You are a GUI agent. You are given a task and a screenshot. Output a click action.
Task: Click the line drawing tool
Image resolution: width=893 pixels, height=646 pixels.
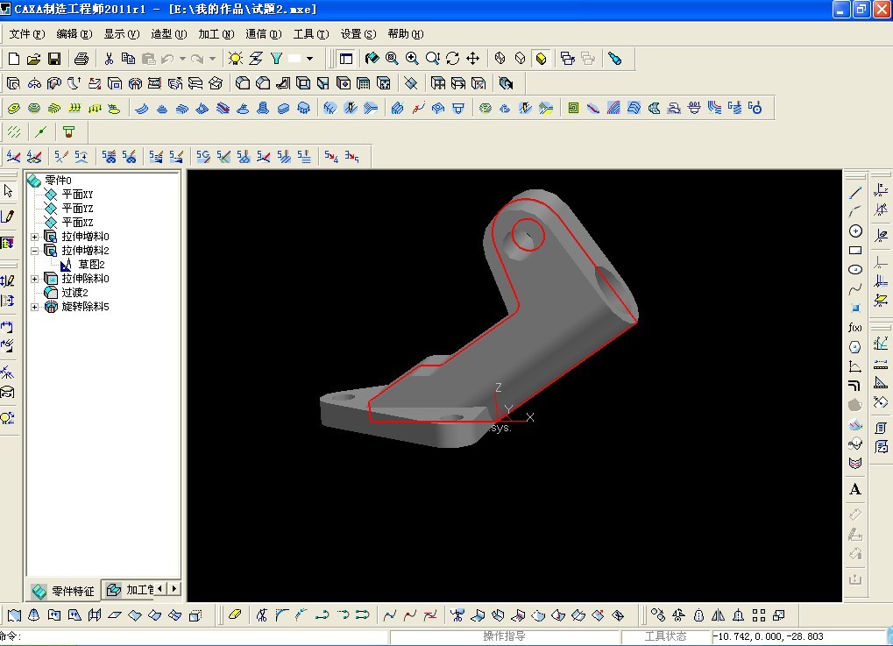coord(855,193)
